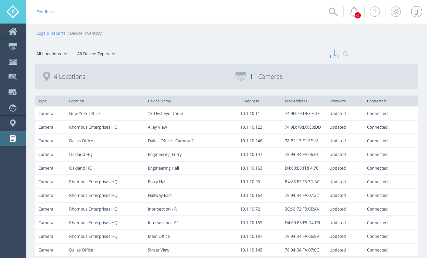
Task: Expand the All Locations dropdown
Action: (52, 54)
